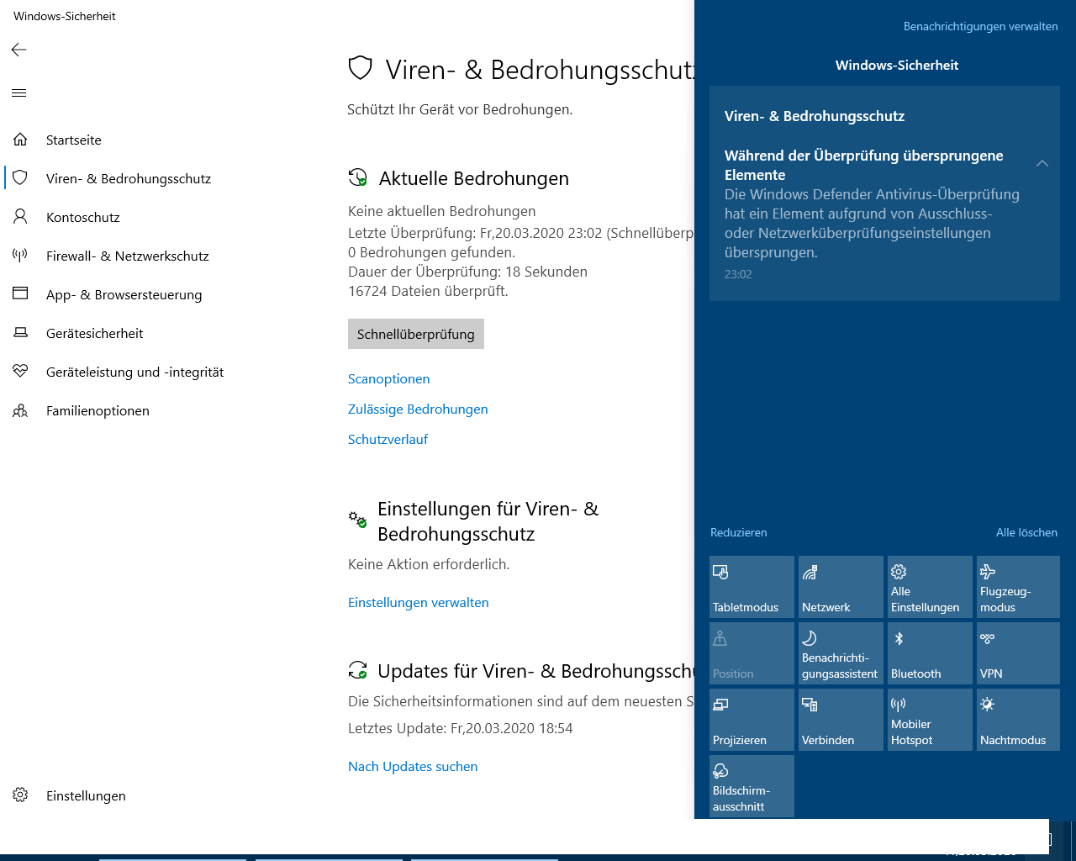The height and width of the screenshot is (861, 1076).
Task: Select Geräteleistung und -integrität
Action: pos(135,372)
